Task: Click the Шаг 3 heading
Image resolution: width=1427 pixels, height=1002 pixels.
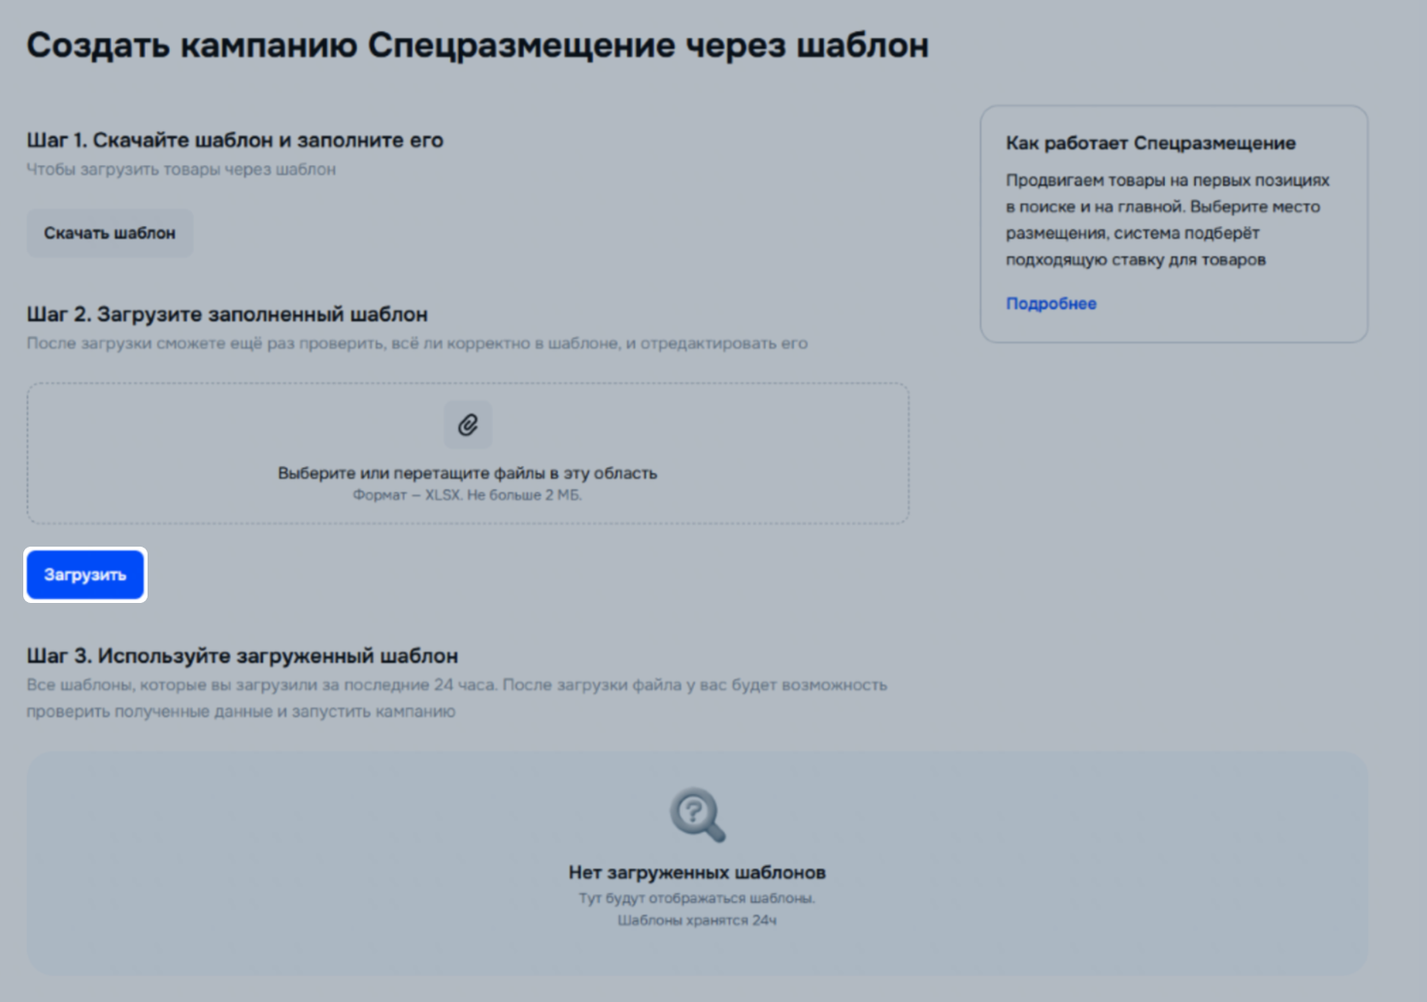Action: pos(242,656)
